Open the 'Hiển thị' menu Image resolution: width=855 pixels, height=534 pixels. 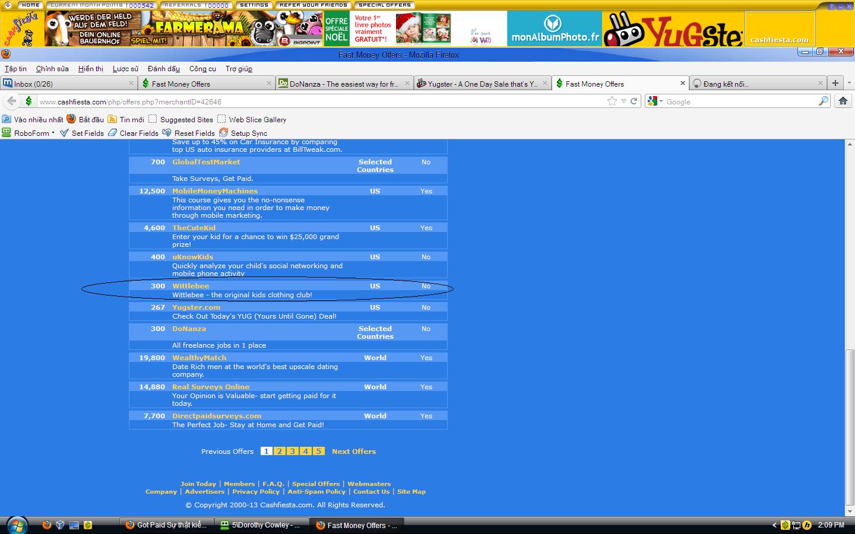click(x=91, y=69)
